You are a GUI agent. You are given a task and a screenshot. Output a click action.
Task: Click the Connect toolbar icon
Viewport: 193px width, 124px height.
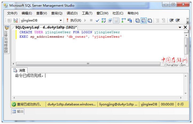click(x=9, y=20)
